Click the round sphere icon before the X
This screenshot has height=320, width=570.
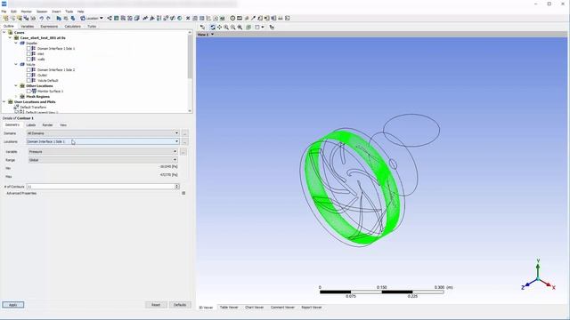[180, 18]
